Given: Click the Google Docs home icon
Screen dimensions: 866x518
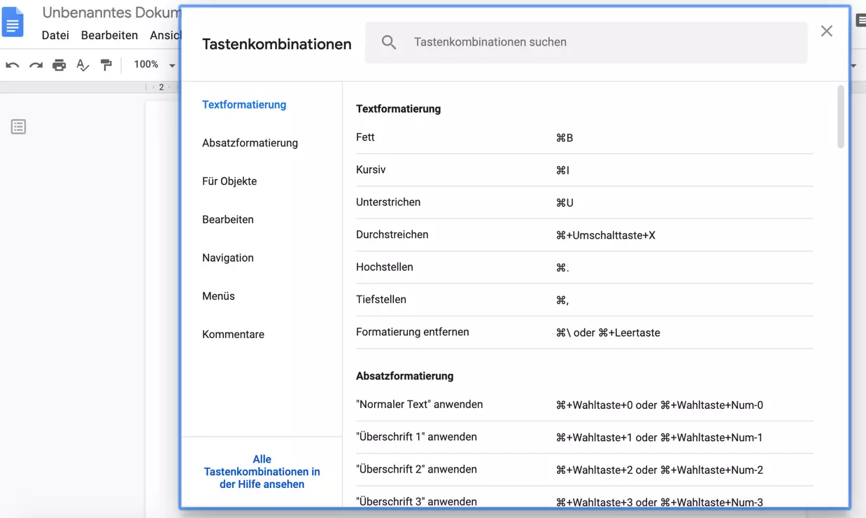Looking at the screenshot, I should [13, 22].
